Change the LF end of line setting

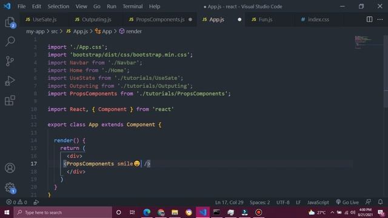(298, 202)
